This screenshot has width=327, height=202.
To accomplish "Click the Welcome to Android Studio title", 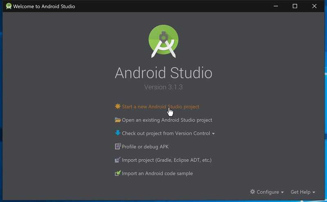I will pyautogui.click(x=44, y=7).
